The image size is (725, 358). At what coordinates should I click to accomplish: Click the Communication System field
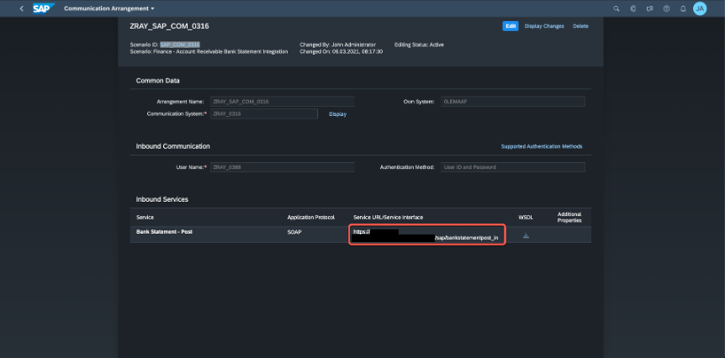[x=264, y=113]
